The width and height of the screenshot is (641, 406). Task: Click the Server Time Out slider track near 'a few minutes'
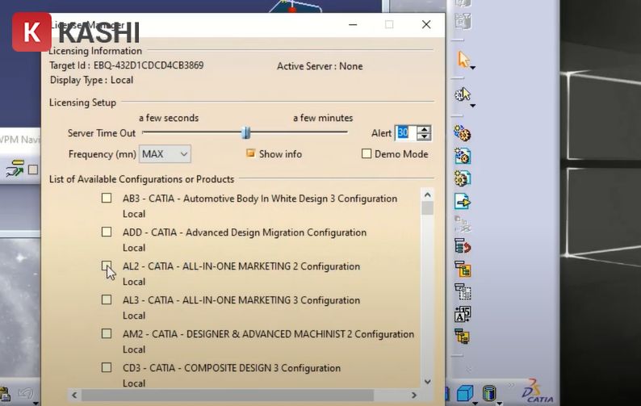tap(323, 132)
